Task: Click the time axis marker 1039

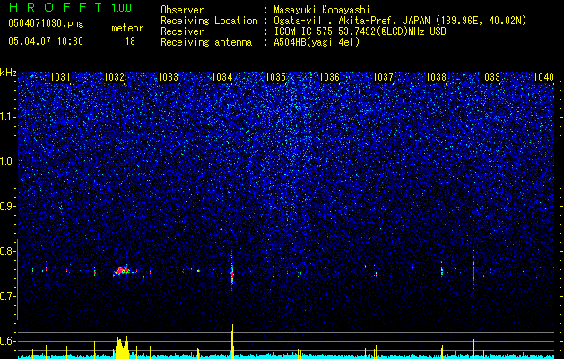Action: pyautogui.click(x=490, y=76)
